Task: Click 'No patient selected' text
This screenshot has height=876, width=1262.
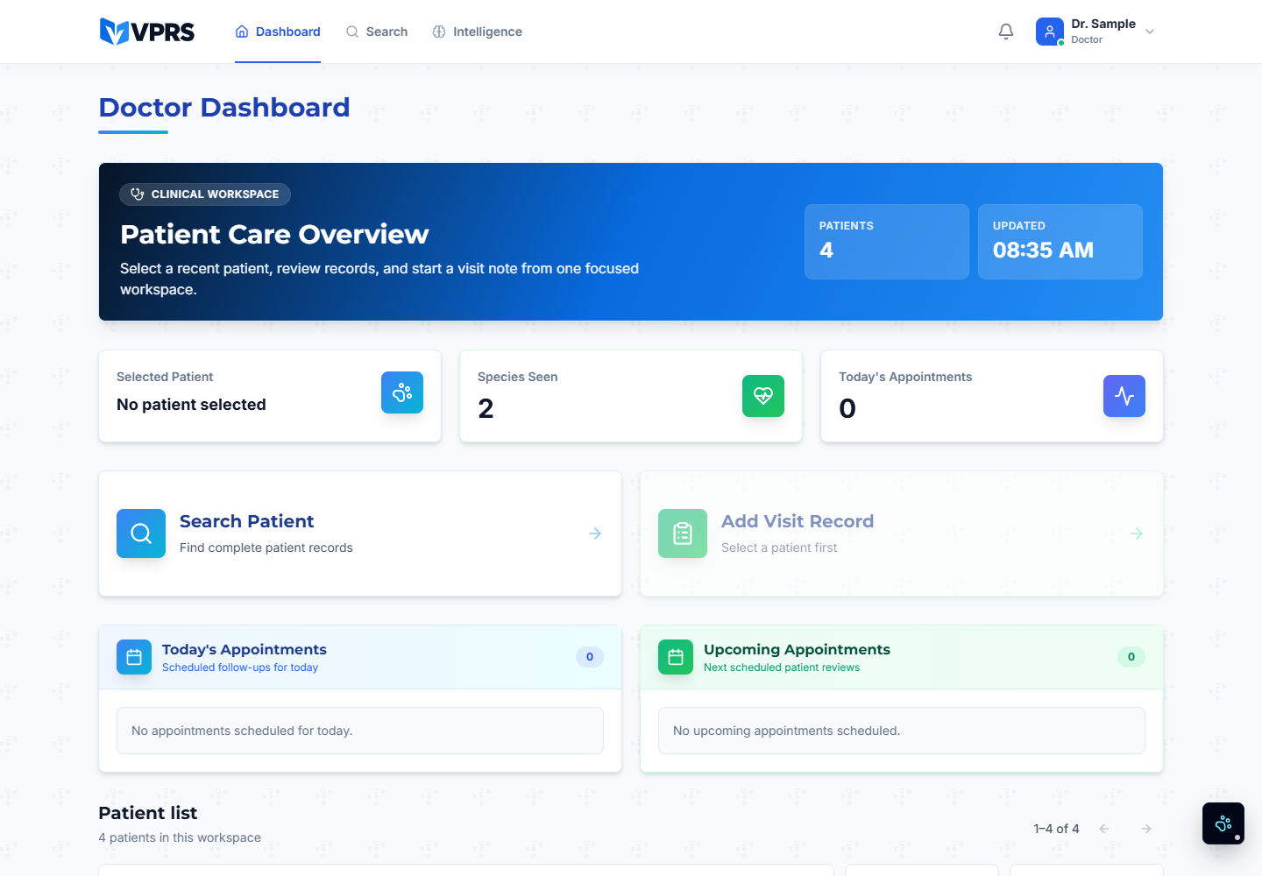Action: (191, 405)
